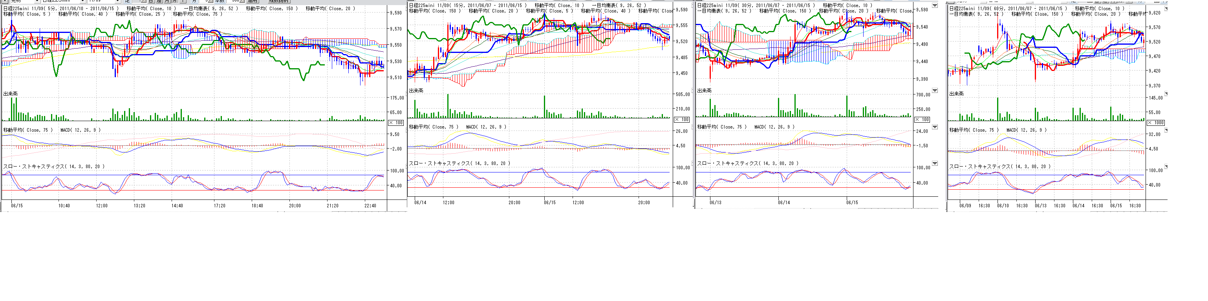Screen dimensions: 1208x301
Task: Expand volume panel menu in 30-minute chart
Action: (x=935, y=91)
